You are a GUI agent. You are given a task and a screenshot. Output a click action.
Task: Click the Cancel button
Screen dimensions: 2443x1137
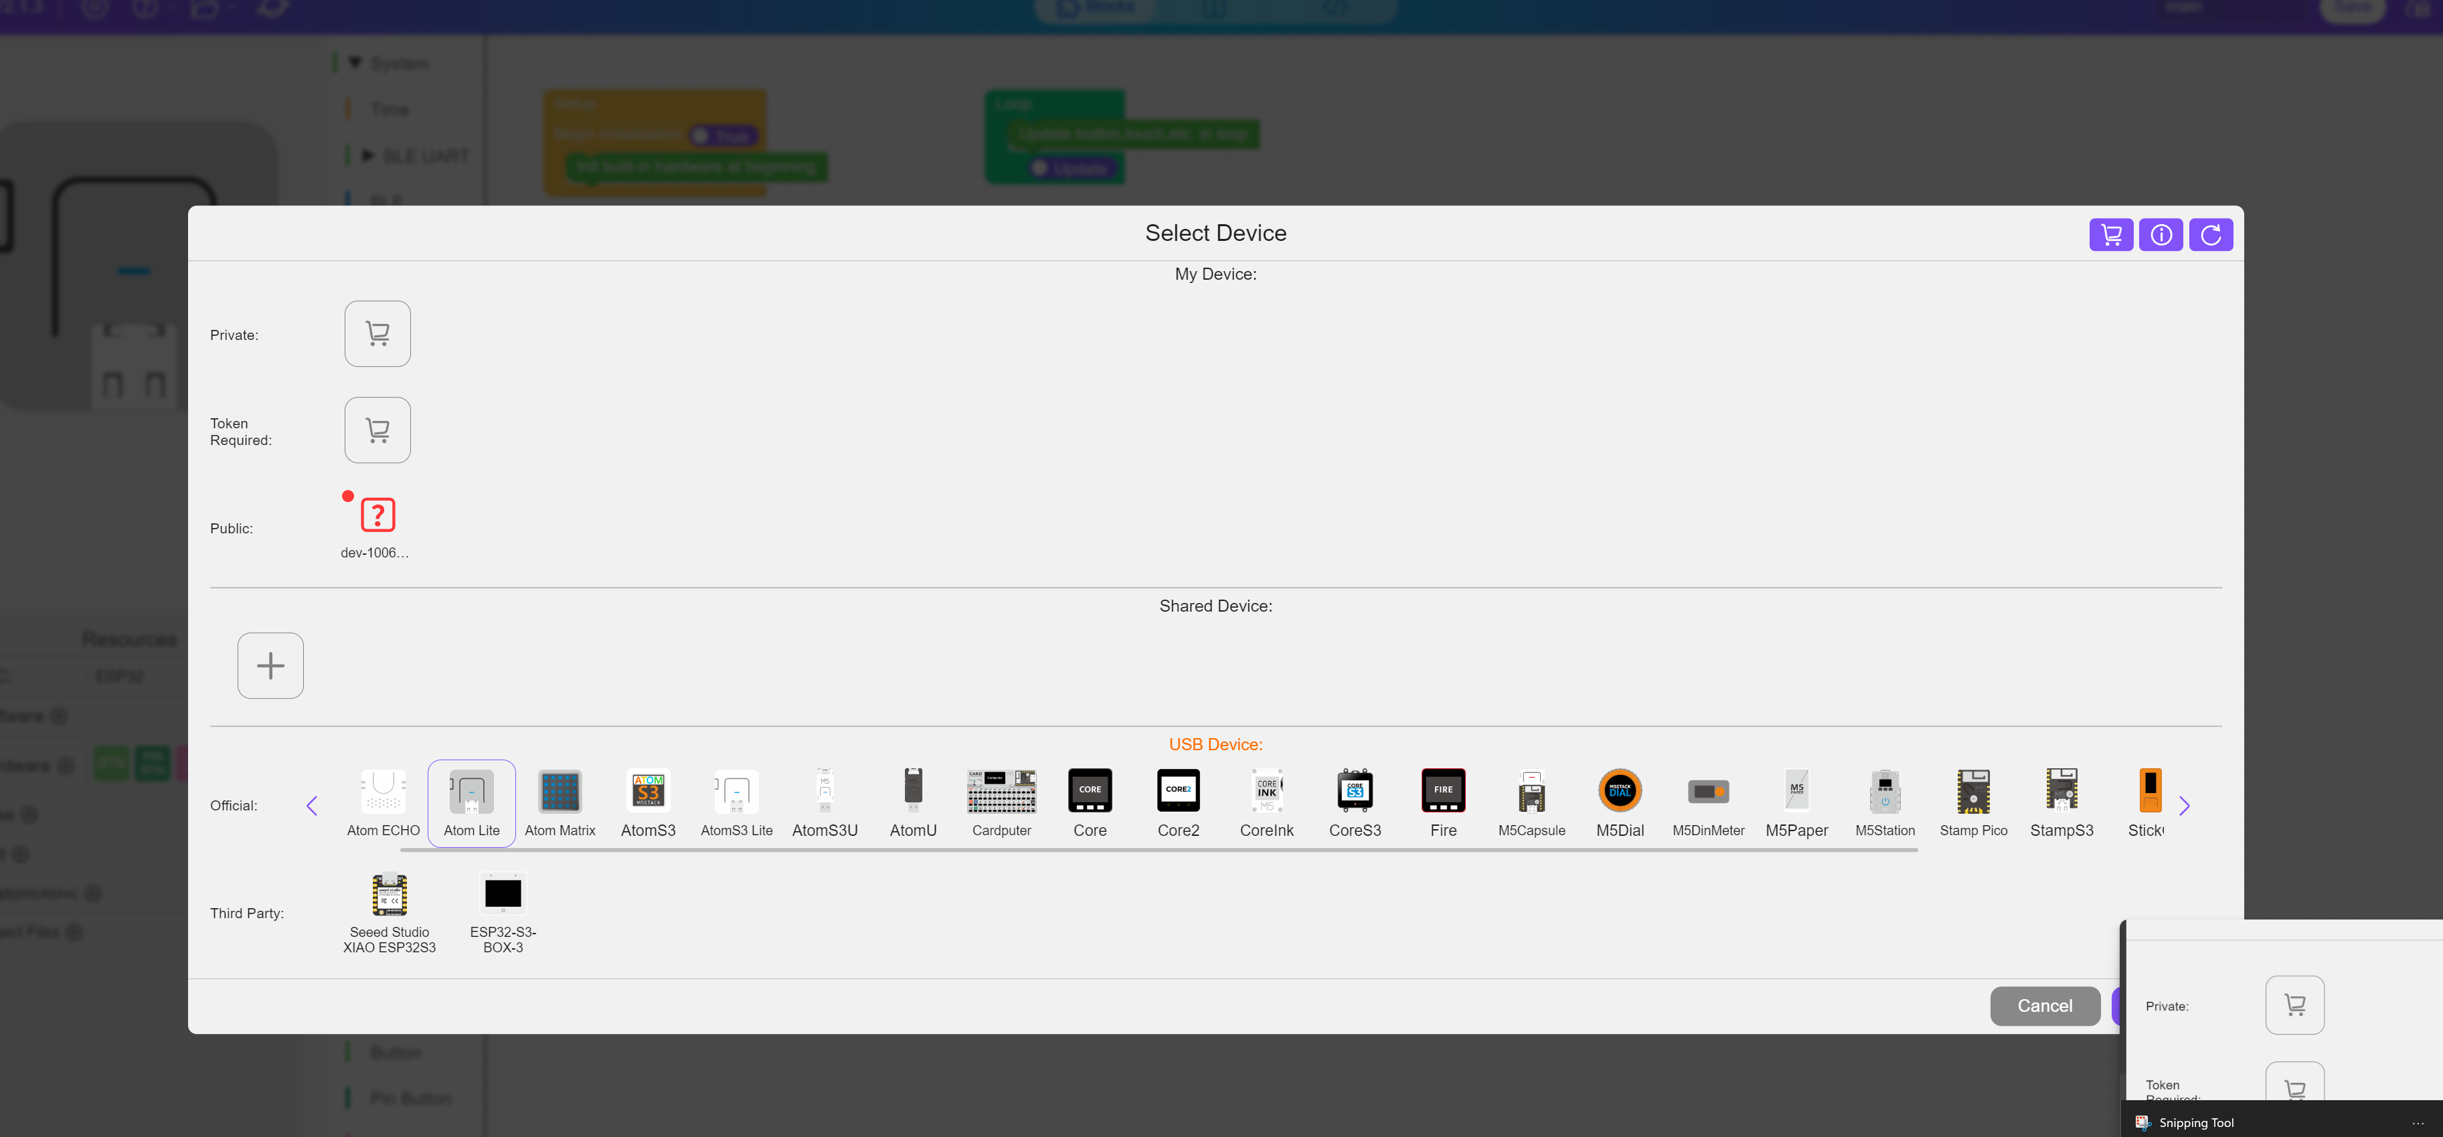[x=2043, y=1005]
